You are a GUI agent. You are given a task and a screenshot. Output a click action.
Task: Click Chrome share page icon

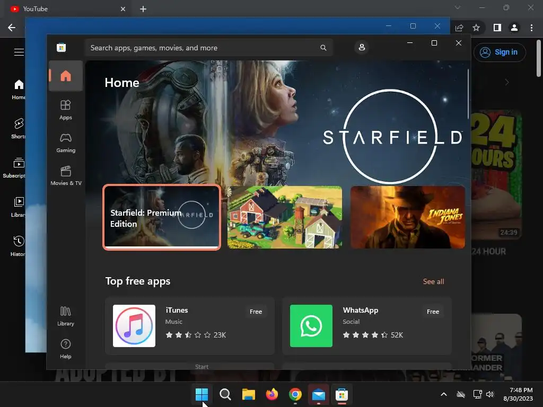click(x=459, y=28)
